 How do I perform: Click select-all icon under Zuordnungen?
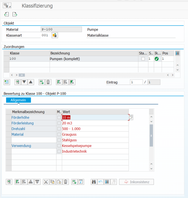pyautogui.click(x=59, y=82)
